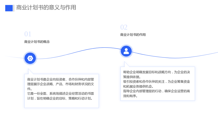The width and height of the screenshot is (218, 122).
Task: Click the curved line right of the user icon
Action: click(175, 58)
